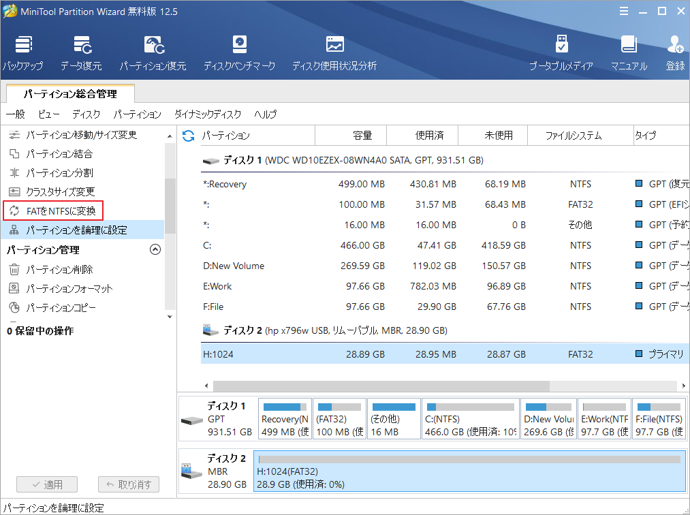Click the 適用 apply button
Screen dimensions: 690x515
[x=47, y=484]
